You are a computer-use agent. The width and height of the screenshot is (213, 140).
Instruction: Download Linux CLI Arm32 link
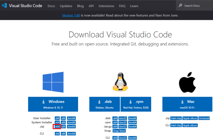(123, 138)
